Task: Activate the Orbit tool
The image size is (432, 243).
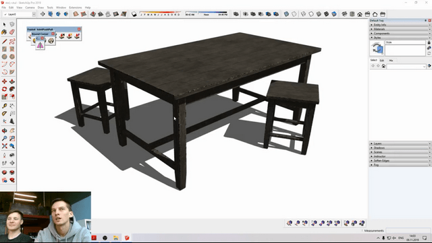Action: (5, 131)
